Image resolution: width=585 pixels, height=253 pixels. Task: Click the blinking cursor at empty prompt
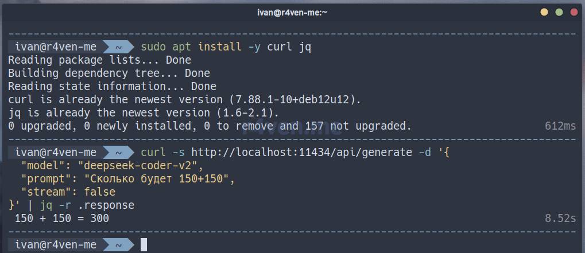144,245
